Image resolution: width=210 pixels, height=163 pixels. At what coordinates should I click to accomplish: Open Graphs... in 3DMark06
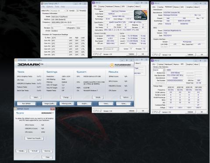(x=84, y=103)
